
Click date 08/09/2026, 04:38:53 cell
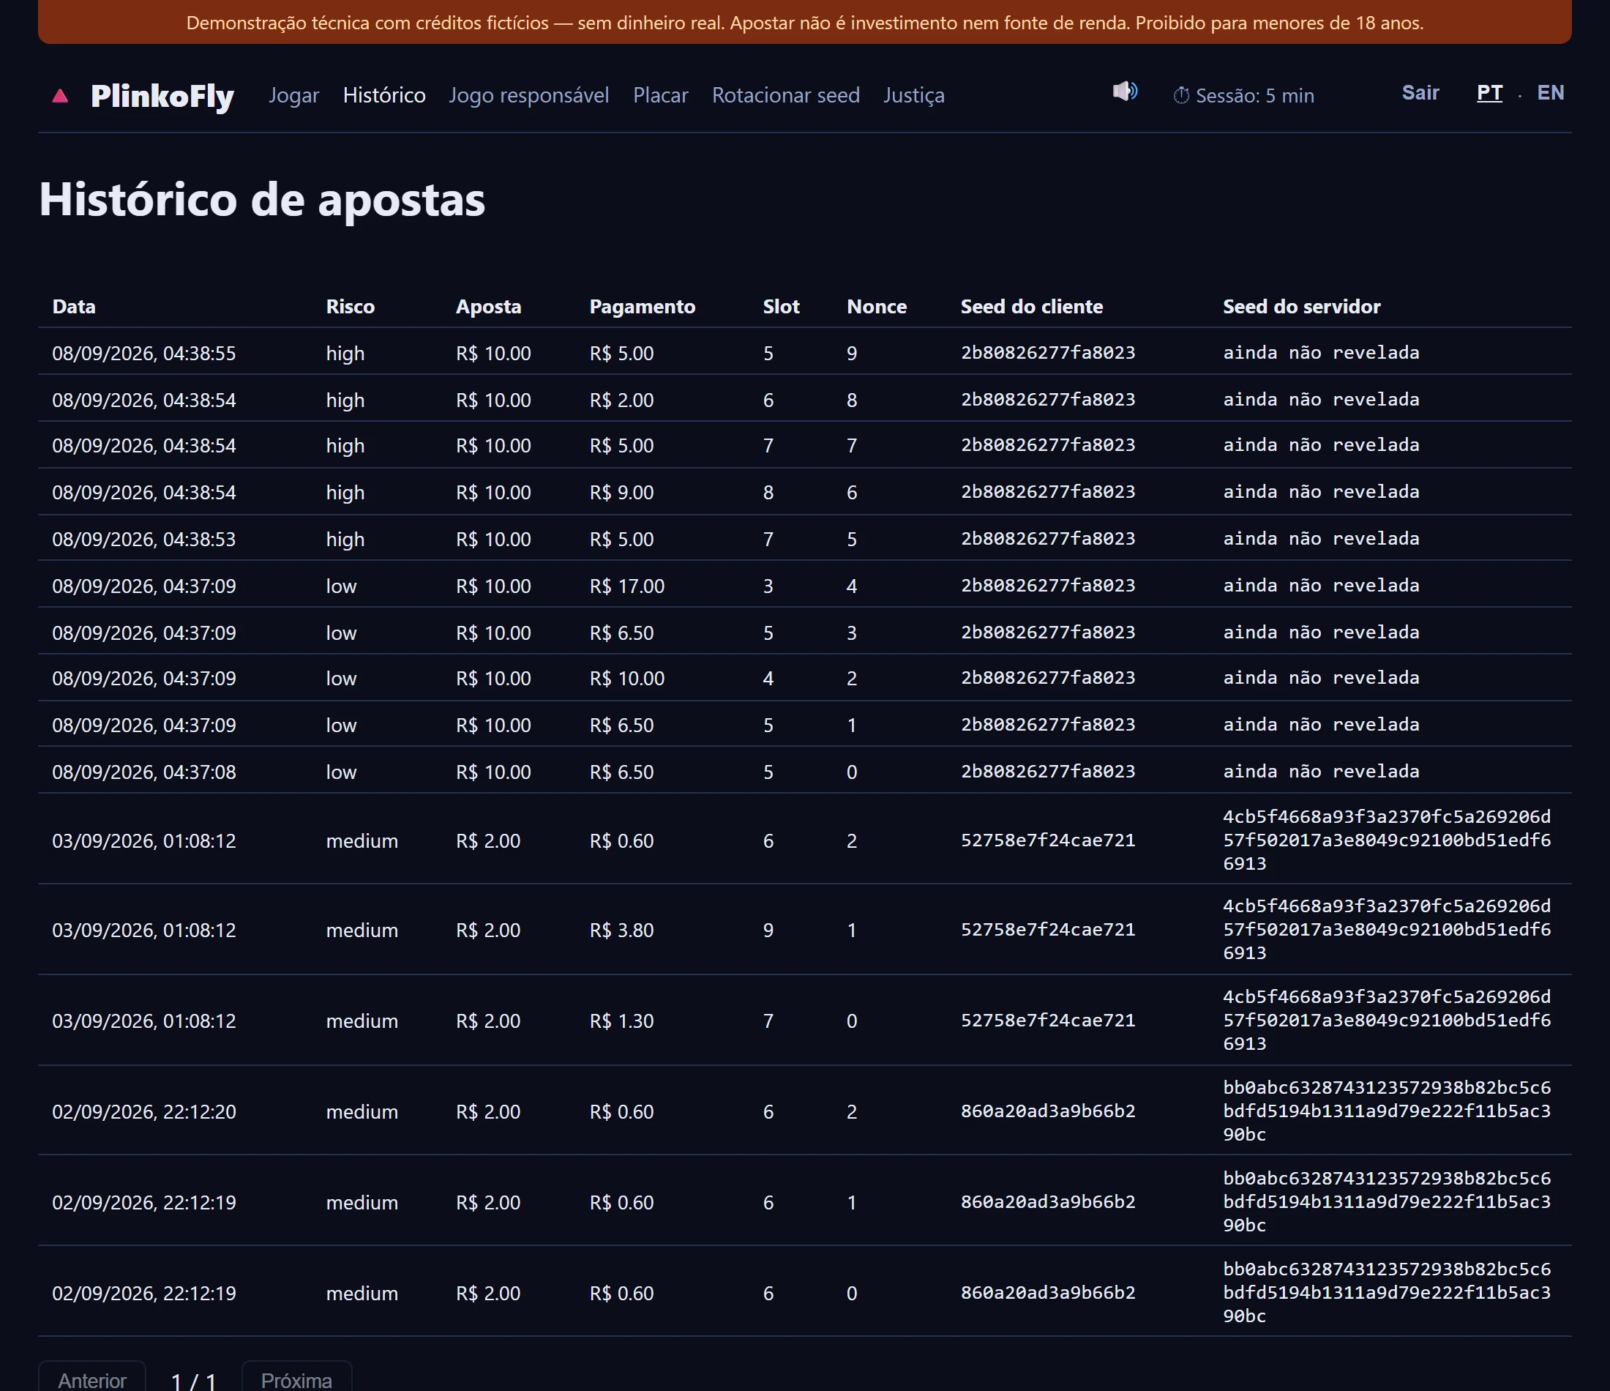point(143,539)
